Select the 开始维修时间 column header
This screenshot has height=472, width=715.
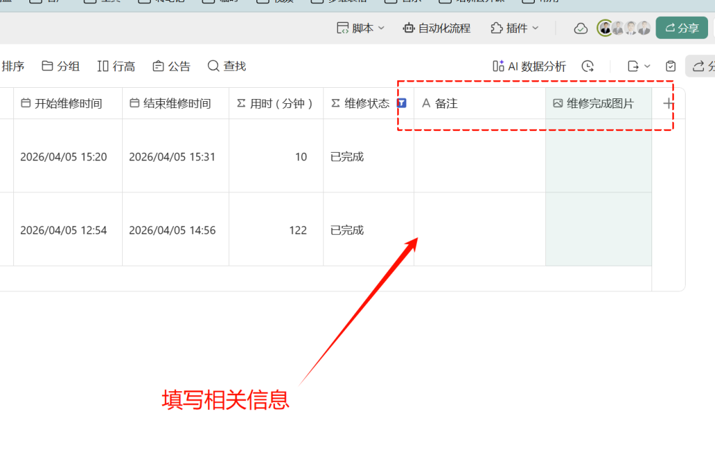68,103
